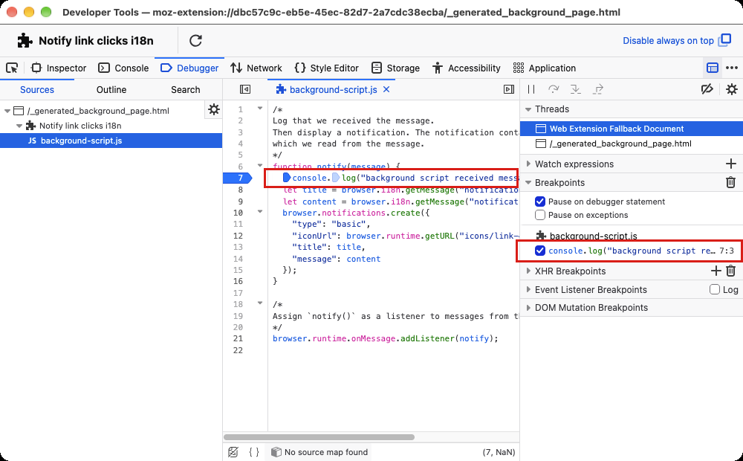Fold notifications.create block at line 10

click(259, 211)
